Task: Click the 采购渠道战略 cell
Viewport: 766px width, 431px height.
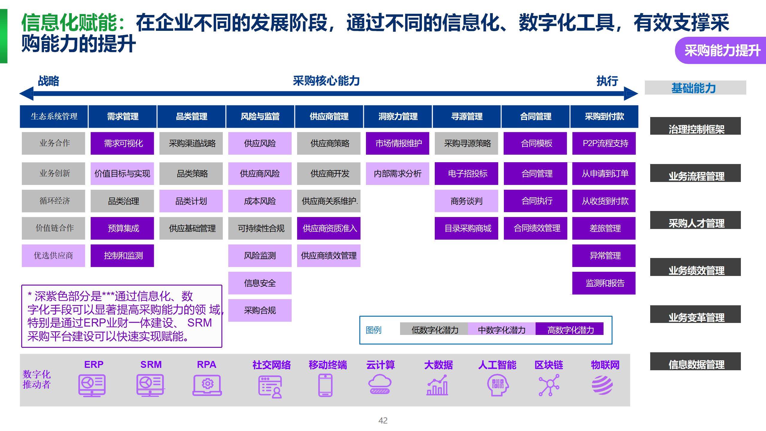Action: point(191,143)
